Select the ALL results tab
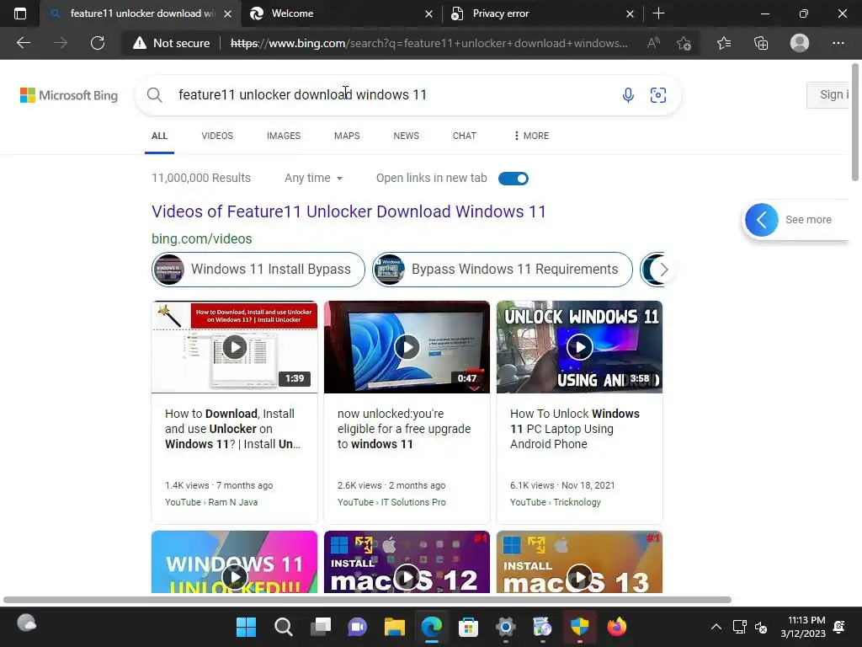 (x=159, y=136)
